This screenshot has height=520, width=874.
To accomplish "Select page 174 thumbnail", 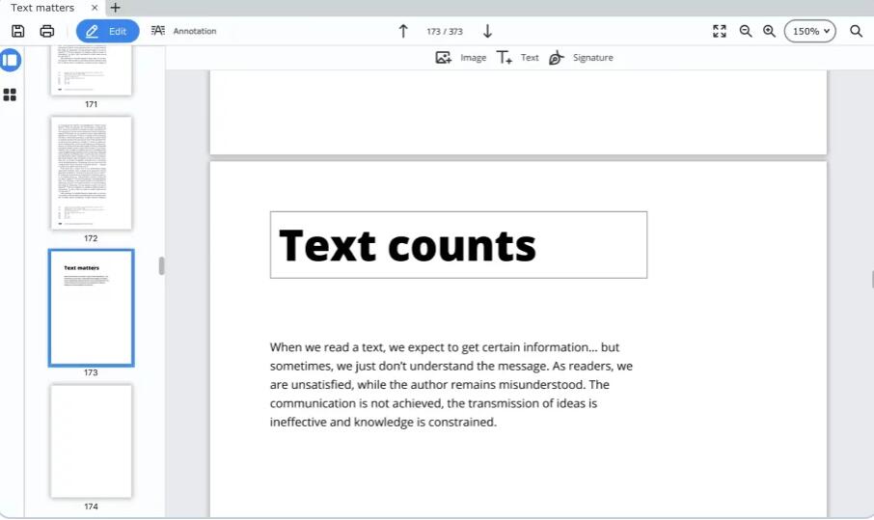I will (x=92, y=442).
